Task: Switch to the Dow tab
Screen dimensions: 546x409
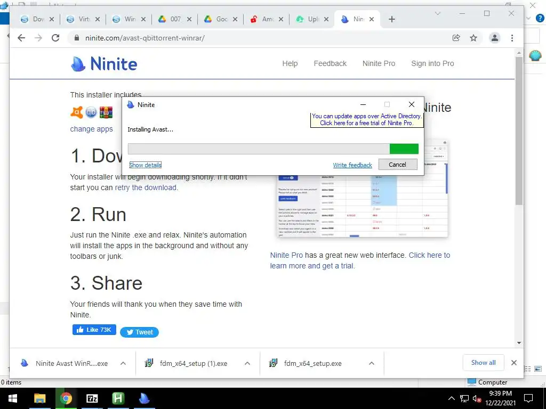Action: click(x=38, y=19)
